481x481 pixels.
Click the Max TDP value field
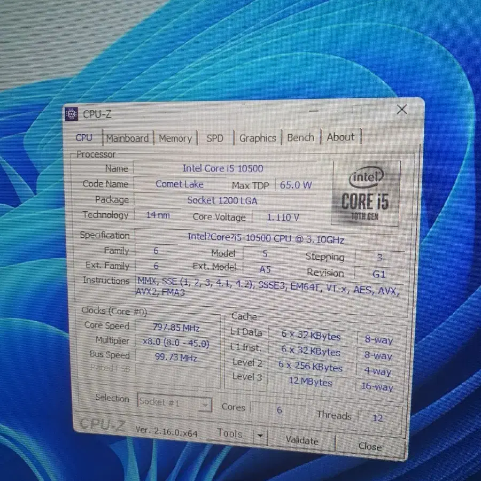pos(294,185)
